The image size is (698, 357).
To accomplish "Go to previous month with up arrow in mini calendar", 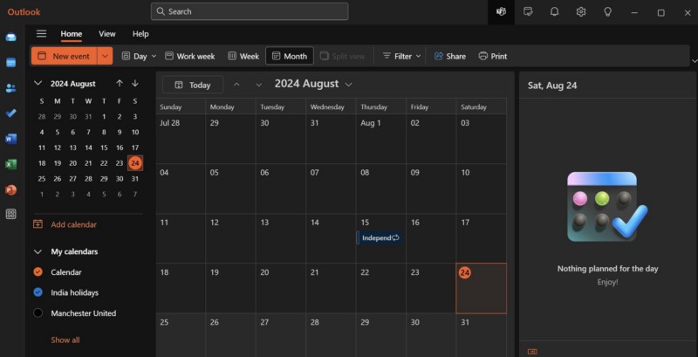I will point(120,83).
